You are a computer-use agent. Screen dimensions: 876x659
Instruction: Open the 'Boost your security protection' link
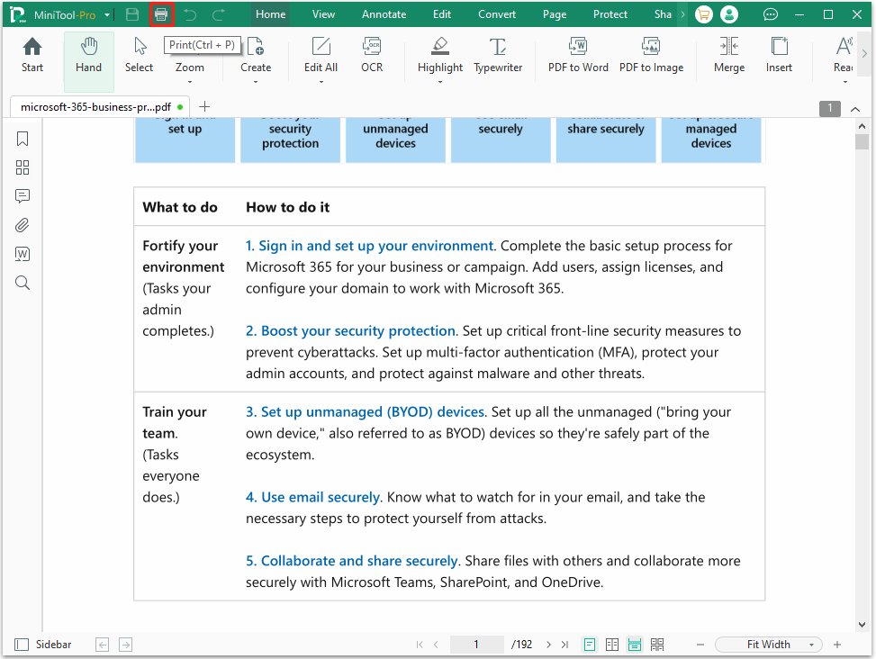pos(349,330)
